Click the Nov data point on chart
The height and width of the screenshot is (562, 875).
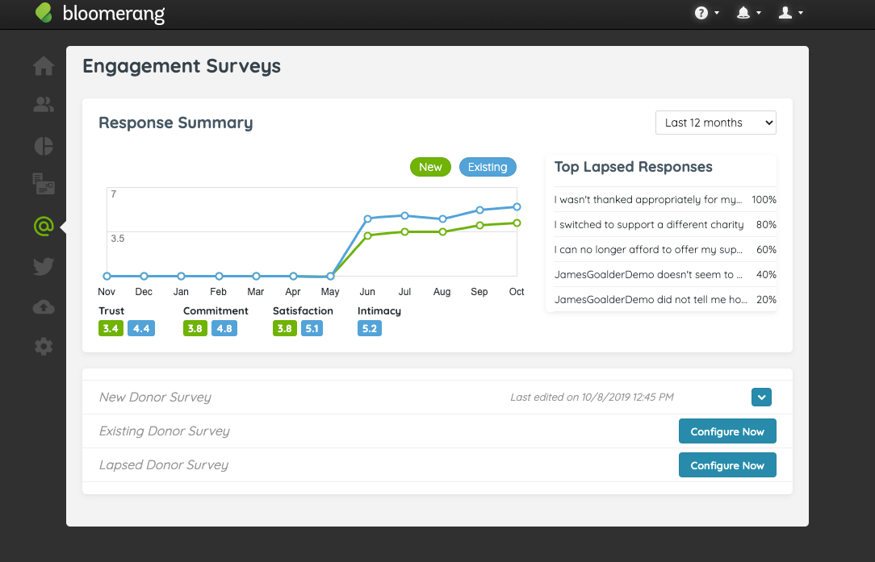coord(107,276)
